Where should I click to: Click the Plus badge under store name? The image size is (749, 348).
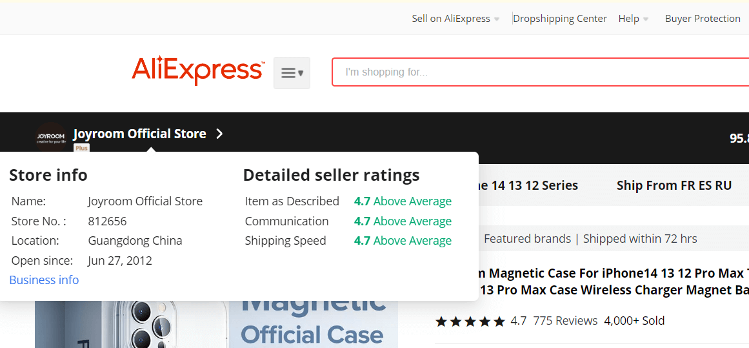[82, 148]
